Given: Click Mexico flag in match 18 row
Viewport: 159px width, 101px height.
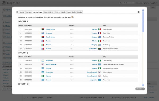Looking at the screenshot, I should pos(100,41).
